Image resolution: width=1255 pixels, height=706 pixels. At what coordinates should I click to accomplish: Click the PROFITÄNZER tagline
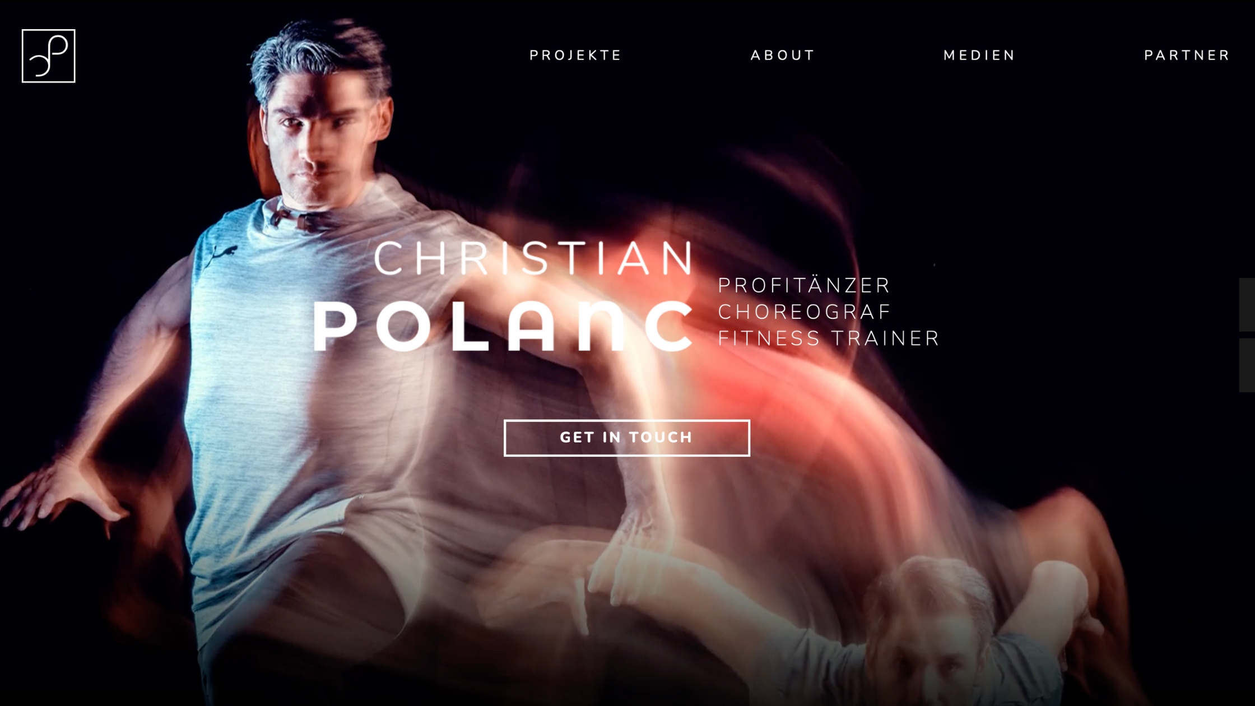(803, 286)
